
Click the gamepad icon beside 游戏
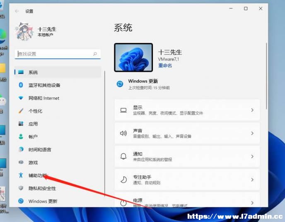coord(21,162)
